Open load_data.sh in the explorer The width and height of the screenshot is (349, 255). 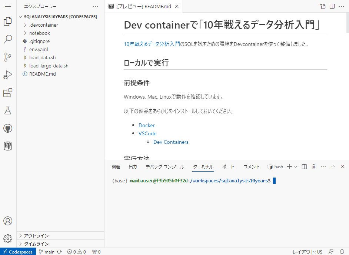(x=42, y=57)
